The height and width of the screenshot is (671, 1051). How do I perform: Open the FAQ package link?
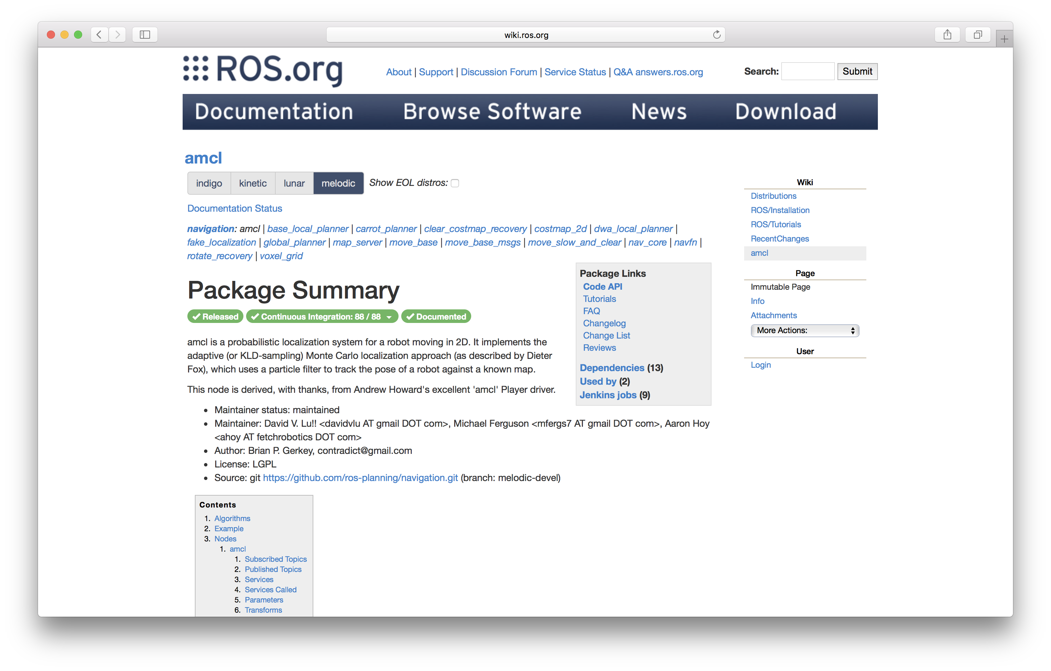pos(591,311)
